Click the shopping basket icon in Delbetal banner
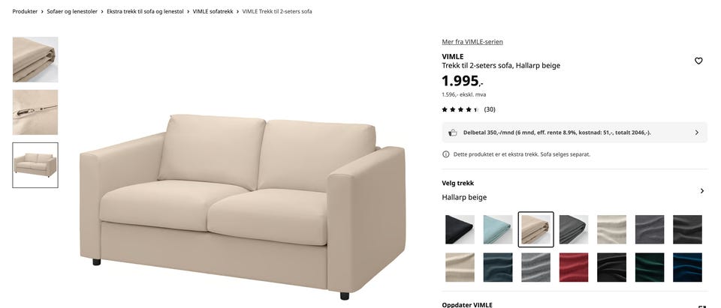The image size is (721, 308). [453, 133]
